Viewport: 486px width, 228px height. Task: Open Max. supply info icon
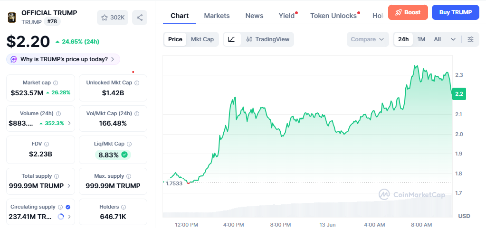point(129,176)
